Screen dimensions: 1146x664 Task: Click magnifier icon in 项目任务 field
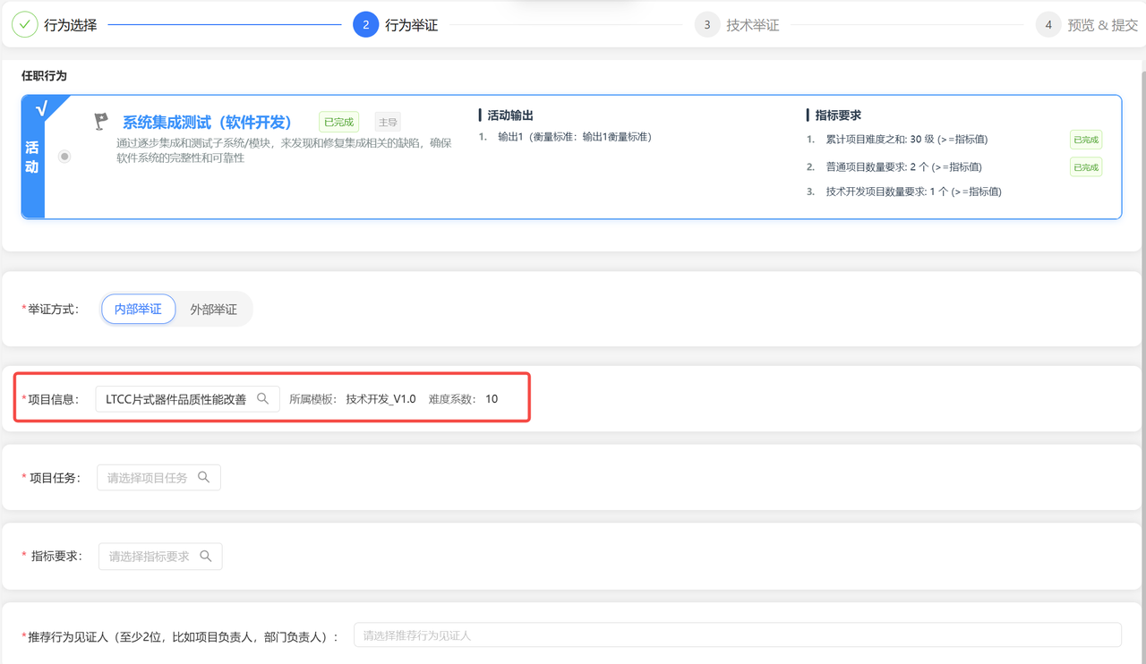pyautogui.click(x=204, y=478)
